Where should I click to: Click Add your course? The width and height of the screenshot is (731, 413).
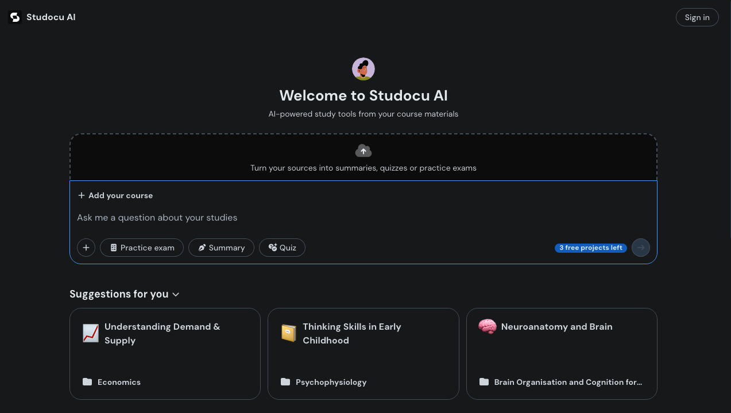[115, 195]
